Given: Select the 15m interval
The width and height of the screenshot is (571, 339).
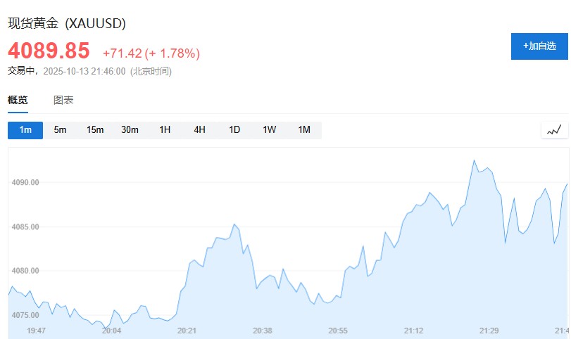Looking at the screenshot, I should pos(95,129).
